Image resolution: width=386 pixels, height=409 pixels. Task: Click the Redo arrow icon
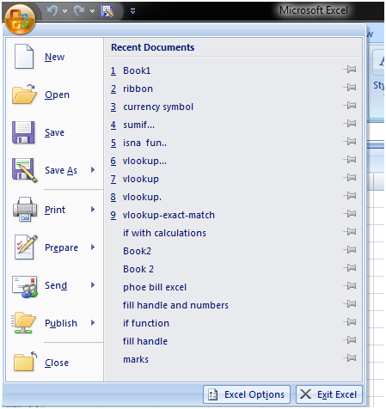click(x=79, y=11)
